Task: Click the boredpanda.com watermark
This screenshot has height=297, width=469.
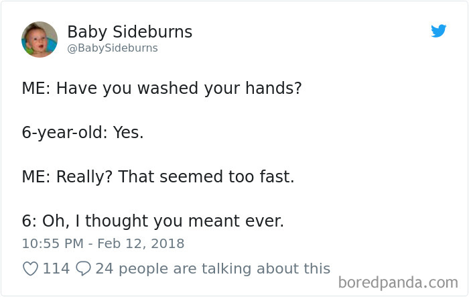Action: coord(401,282)
